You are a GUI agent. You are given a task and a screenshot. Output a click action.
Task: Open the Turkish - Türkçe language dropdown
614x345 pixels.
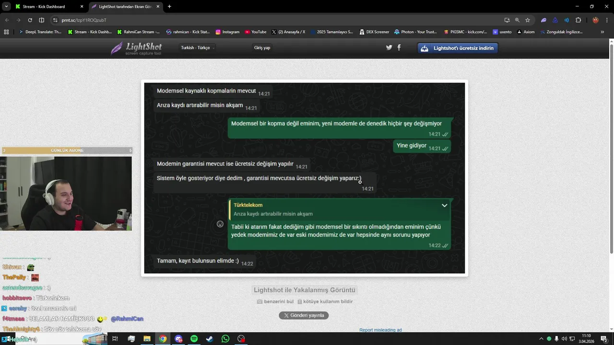197,47
